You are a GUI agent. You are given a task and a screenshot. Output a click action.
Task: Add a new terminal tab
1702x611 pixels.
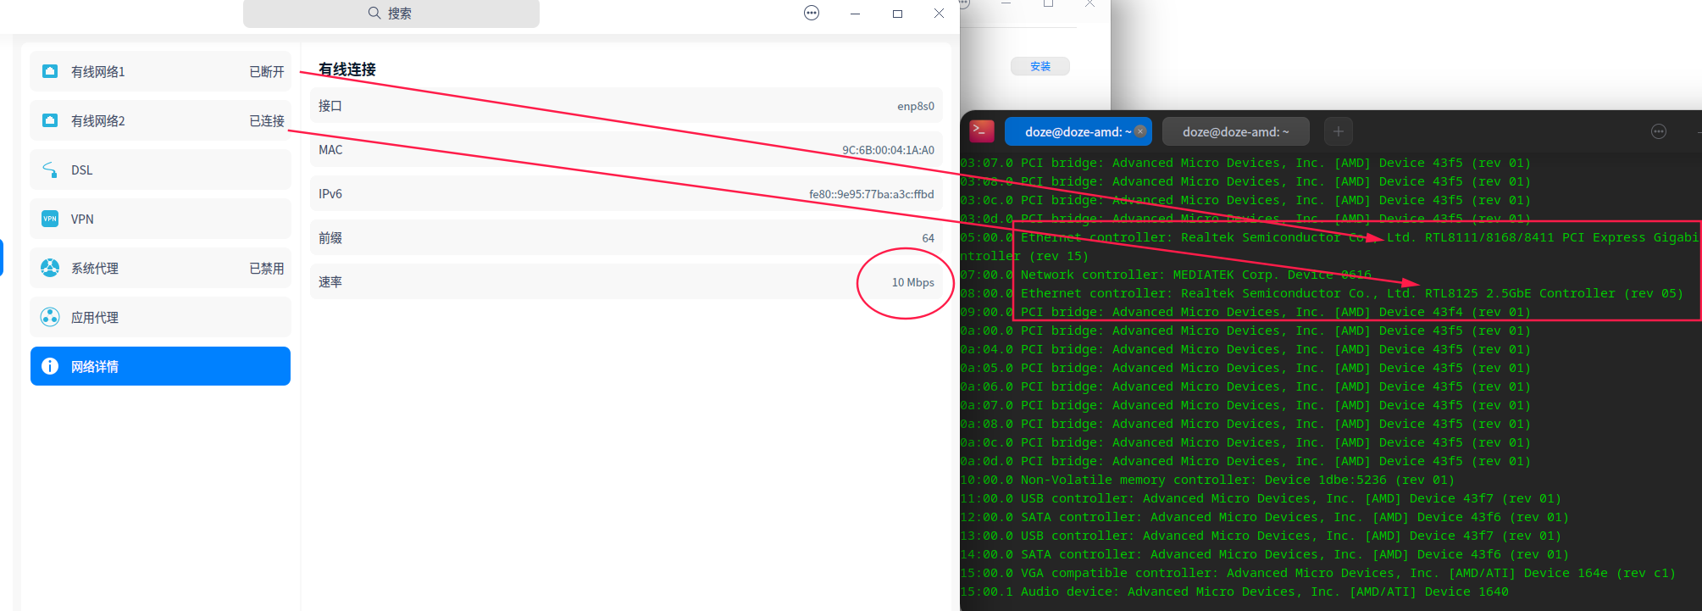point(1339,131)
